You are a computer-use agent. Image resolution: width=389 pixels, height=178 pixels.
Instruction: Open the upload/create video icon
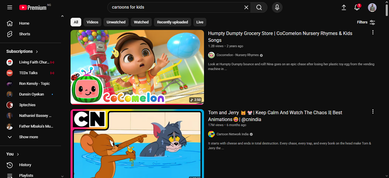tap(344, 8)
